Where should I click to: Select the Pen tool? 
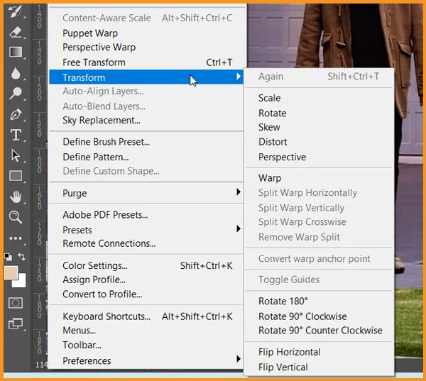pos(16,114)
